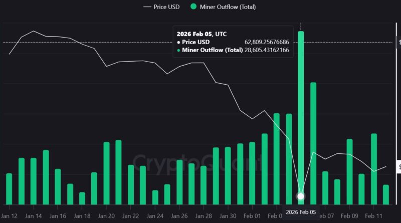Screen dimensions: 401x223
Task: Click the green Miner Outflow legend circle
Action: (x=193, y=7)
